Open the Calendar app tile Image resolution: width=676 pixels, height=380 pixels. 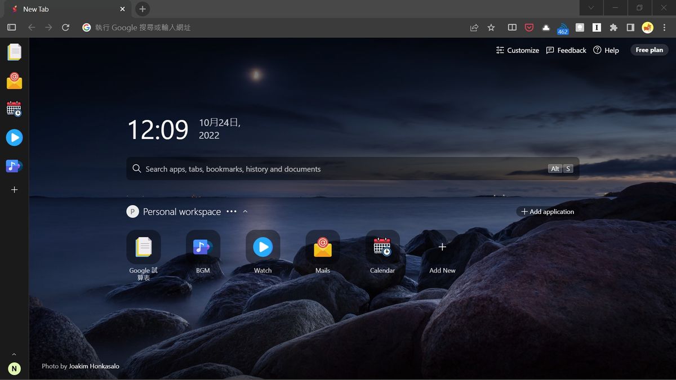tap(382, 247)
